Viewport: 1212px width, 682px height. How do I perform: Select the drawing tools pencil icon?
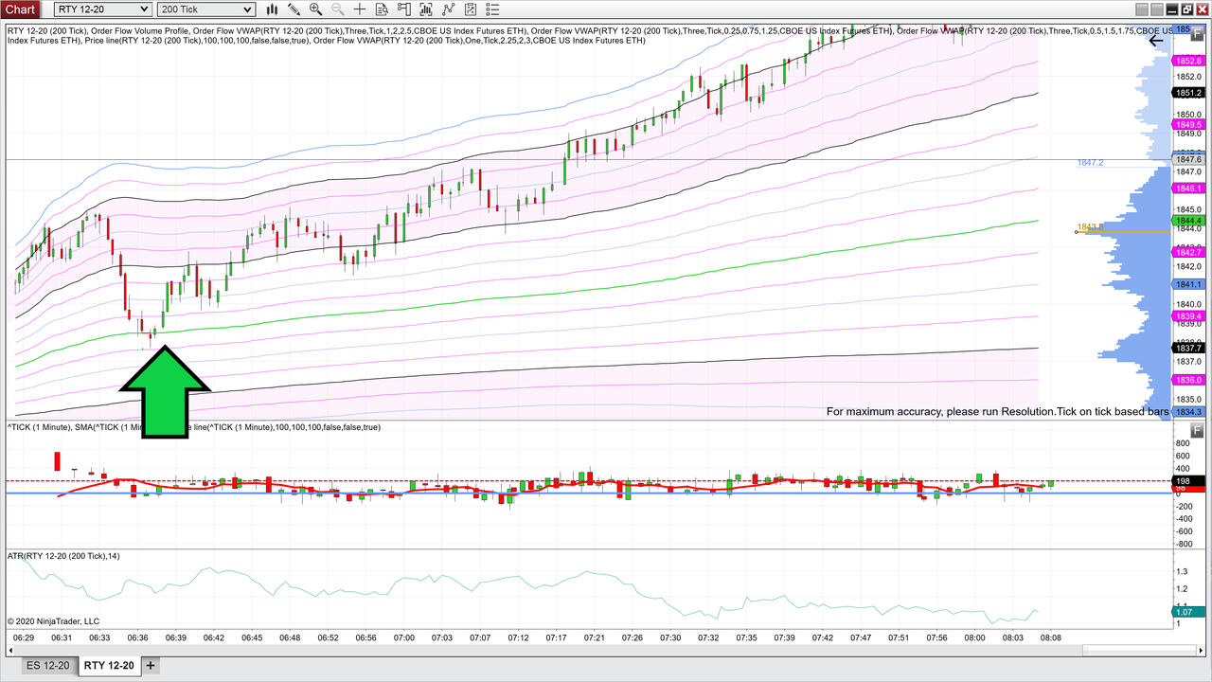tap(294, 9)
